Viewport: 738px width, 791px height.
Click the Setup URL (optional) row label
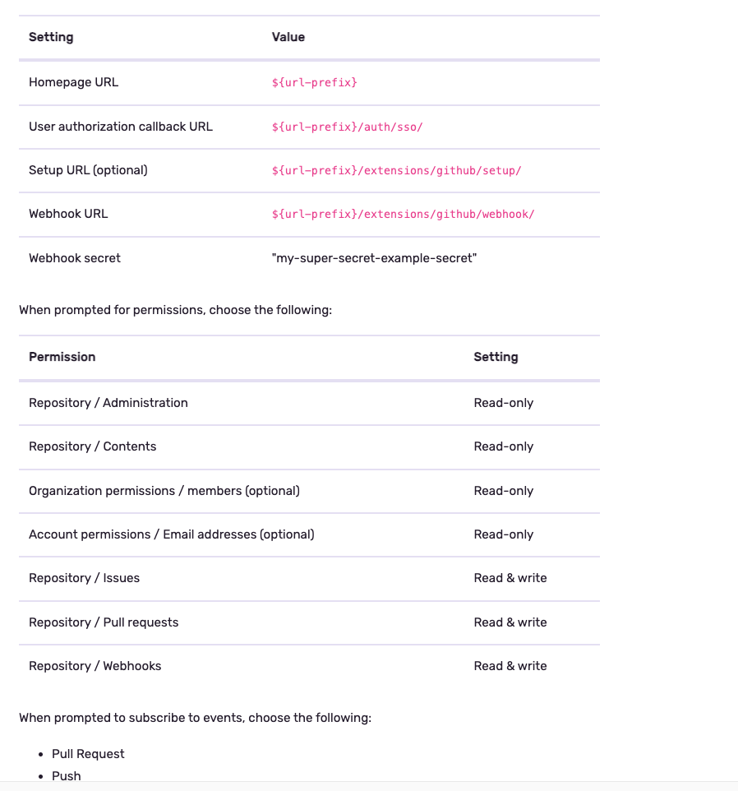pos(88,170)
